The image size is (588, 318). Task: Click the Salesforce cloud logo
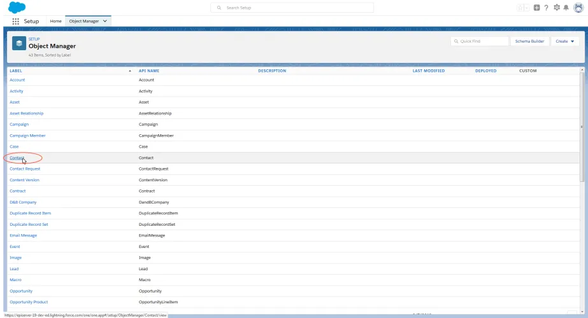[x=17, y=7]
